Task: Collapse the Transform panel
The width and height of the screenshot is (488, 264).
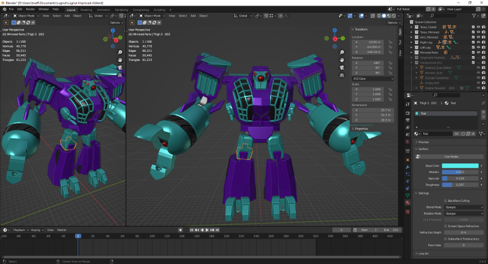Action: (x=360, y=29)
